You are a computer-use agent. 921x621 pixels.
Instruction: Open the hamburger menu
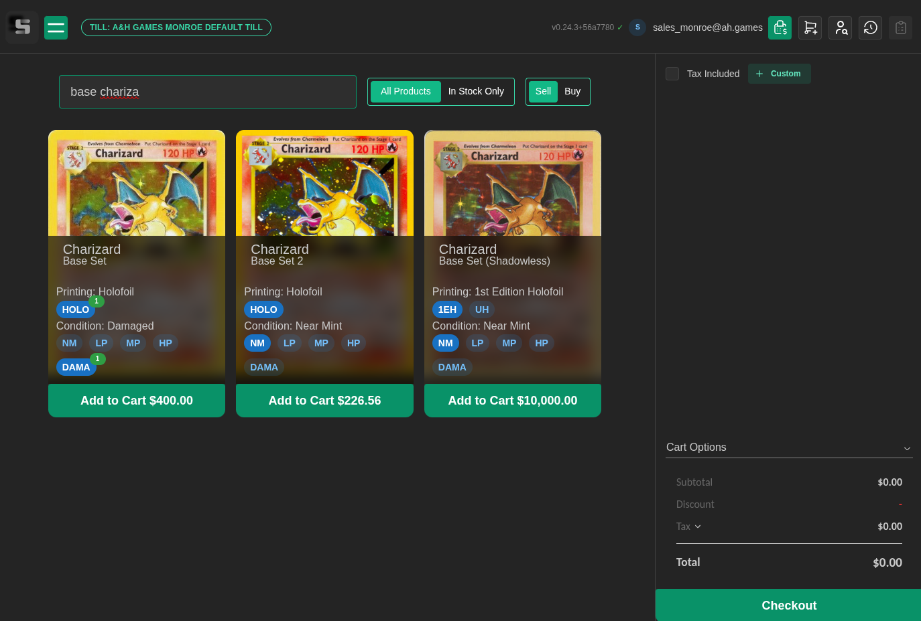[x=56, y=27]
